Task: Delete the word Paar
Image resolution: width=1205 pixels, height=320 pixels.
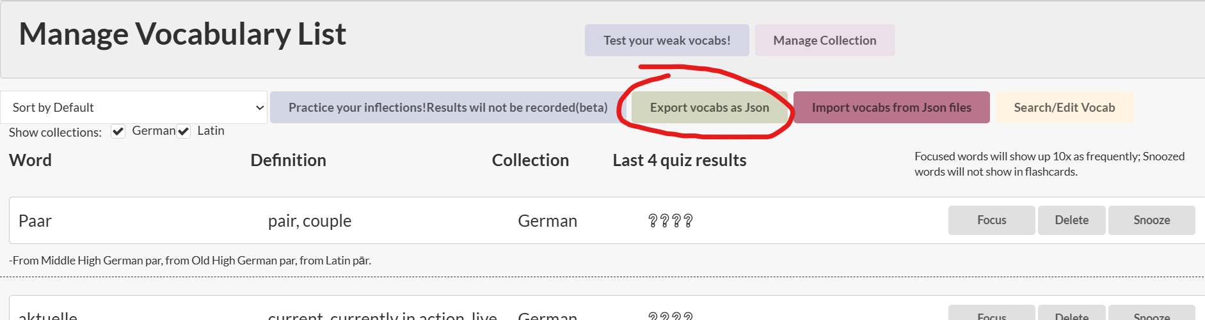Action: (x=1072, y=220)
